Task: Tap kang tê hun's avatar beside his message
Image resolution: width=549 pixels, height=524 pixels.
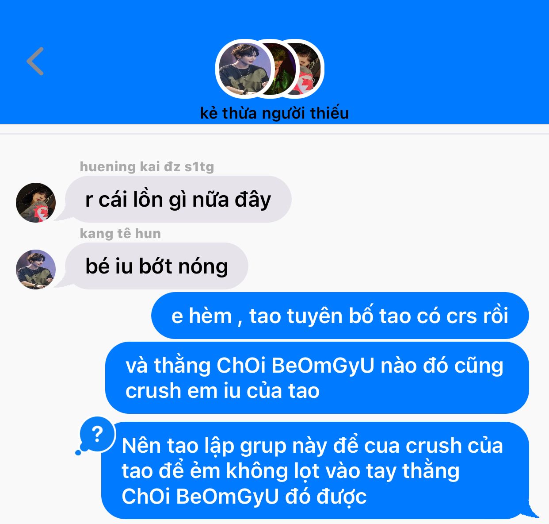Action: click(36, 270)
